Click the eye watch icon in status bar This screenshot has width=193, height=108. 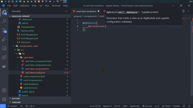coord(21,106)
